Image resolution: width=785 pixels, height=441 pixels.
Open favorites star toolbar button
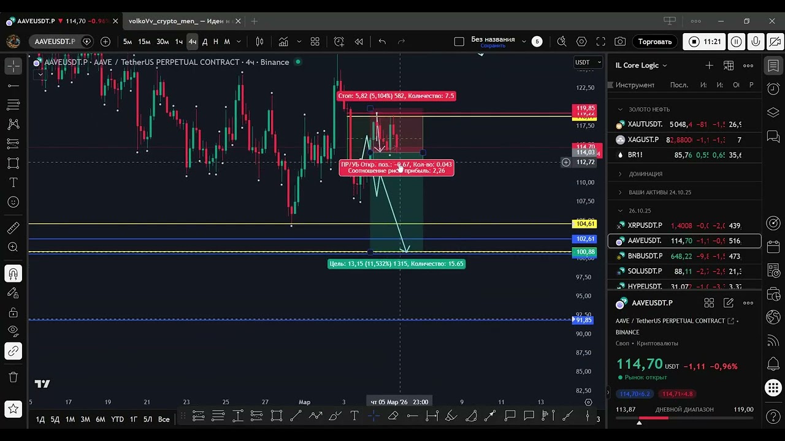13,409
